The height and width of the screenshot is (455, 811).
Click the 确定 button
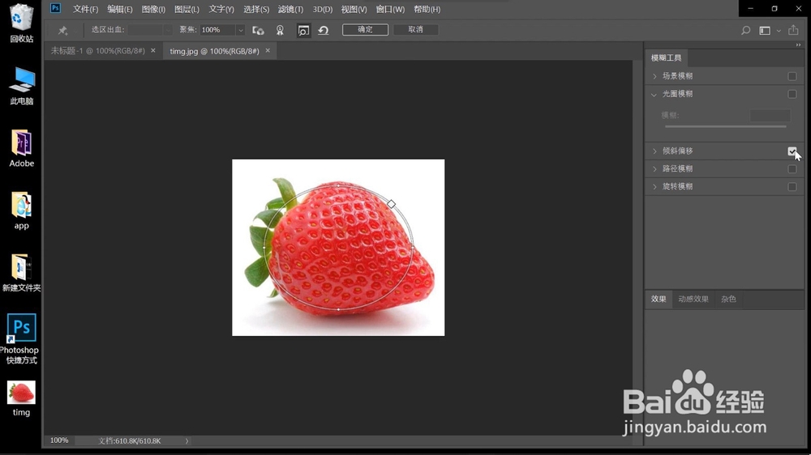tap(365, 29)
